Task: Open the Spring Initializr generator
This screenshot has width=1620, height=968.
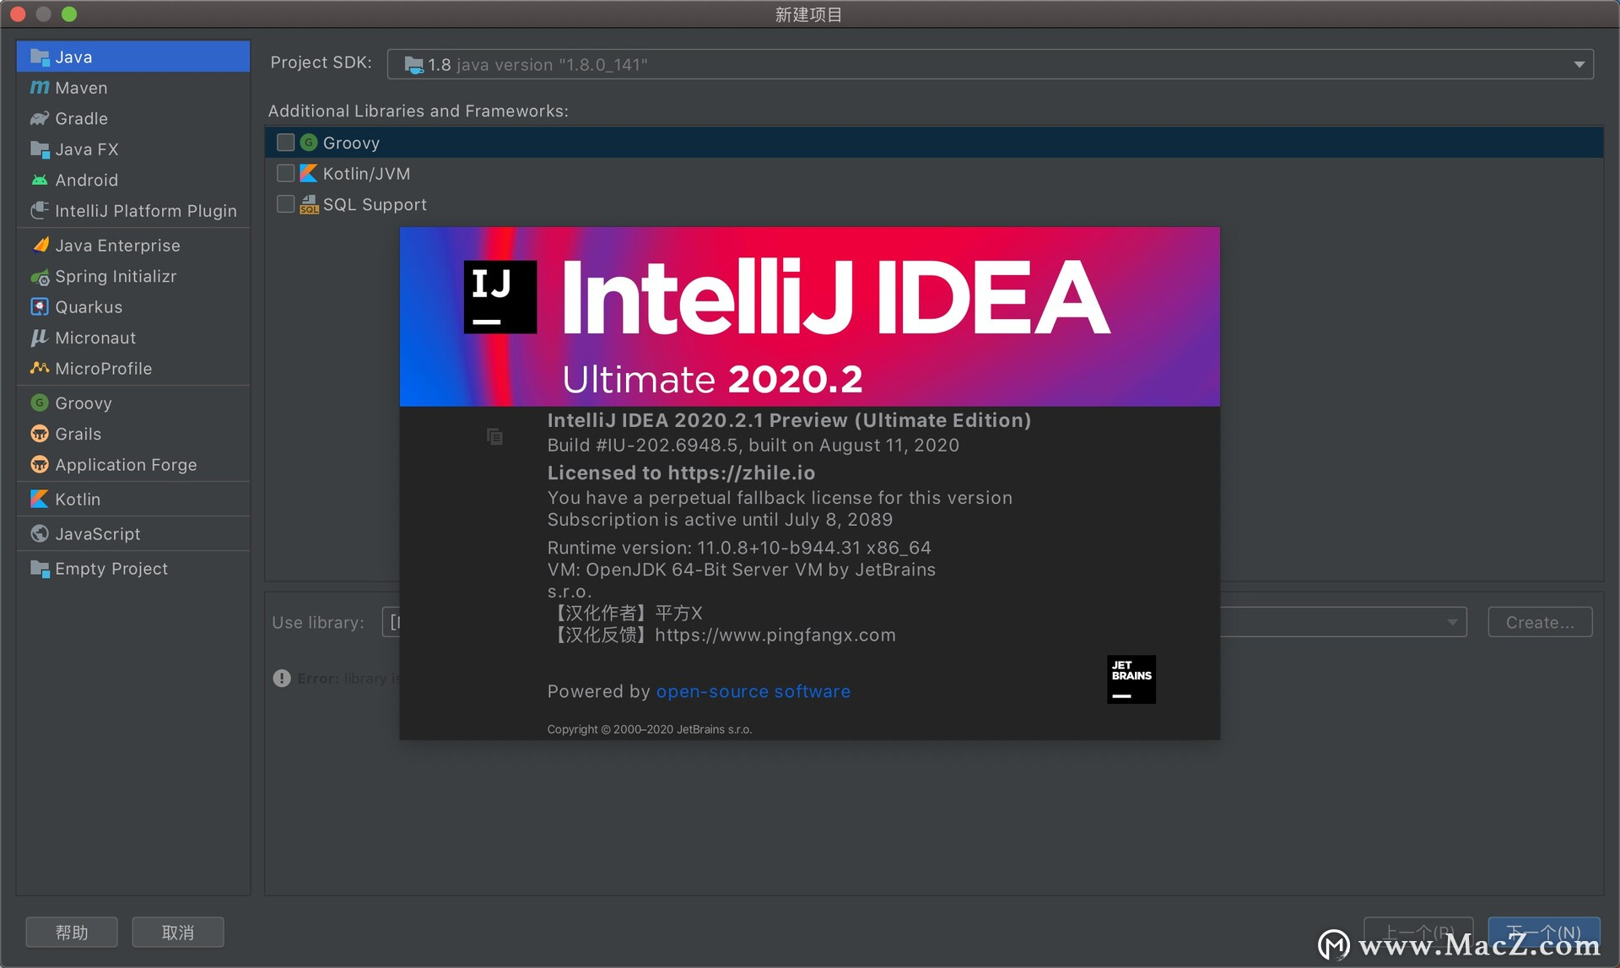Action: (116, 276)
